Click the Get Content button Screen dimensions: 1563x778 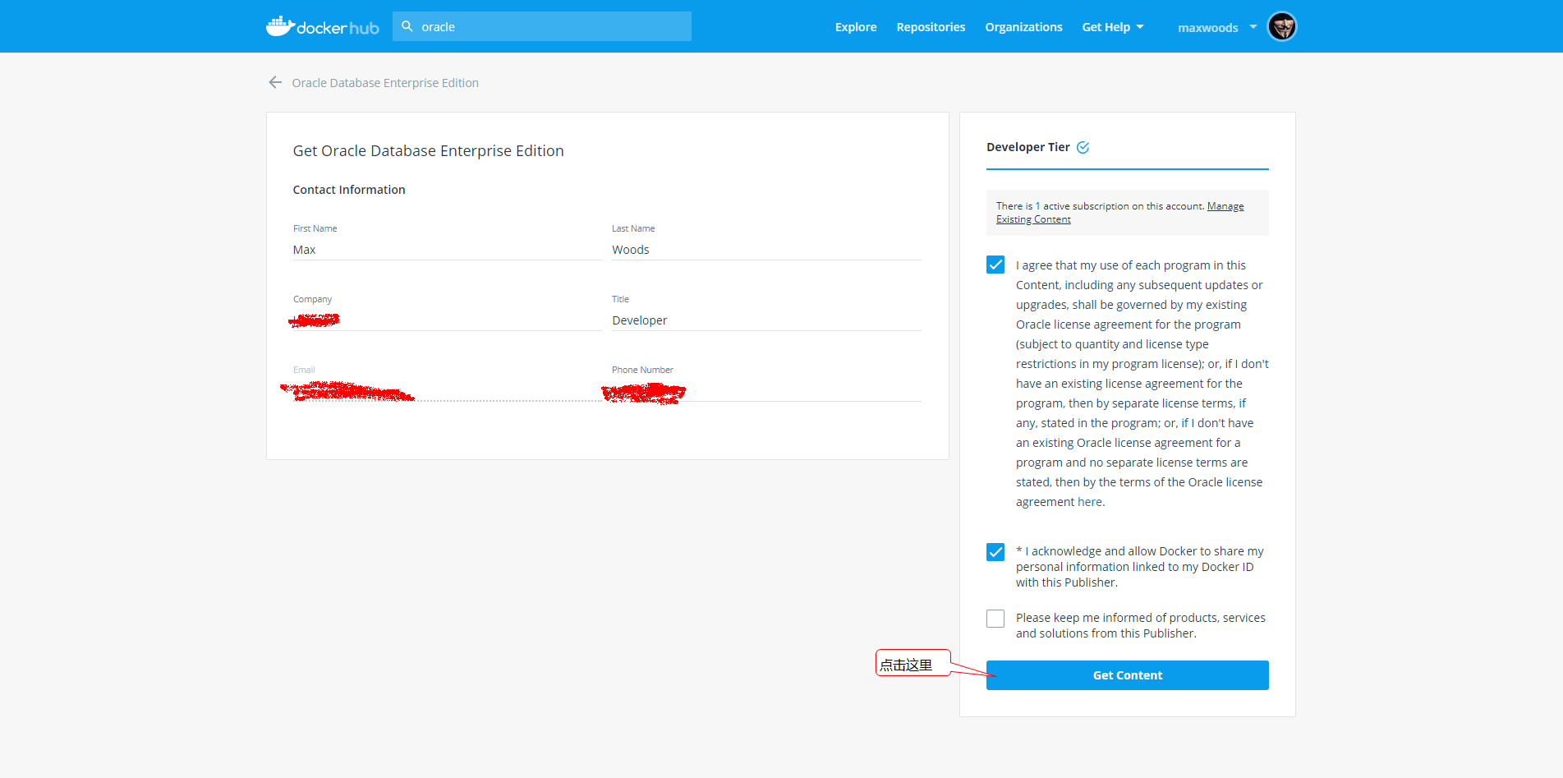click(1127, 674)
